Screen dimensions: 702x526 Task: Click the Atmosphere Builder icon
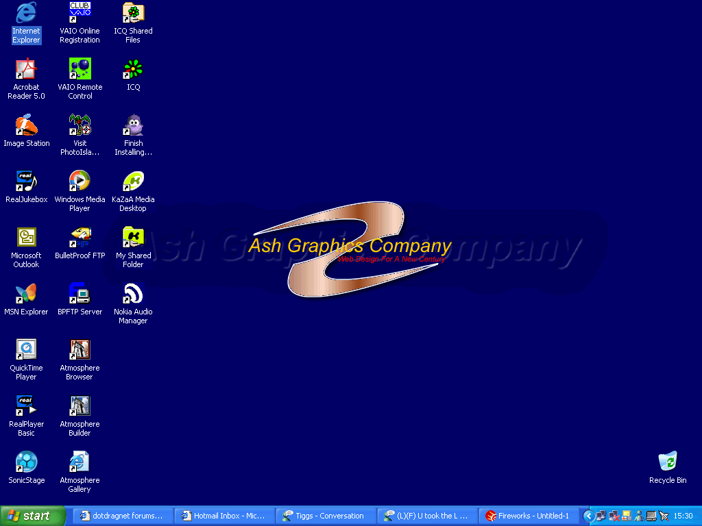[80, 406]
